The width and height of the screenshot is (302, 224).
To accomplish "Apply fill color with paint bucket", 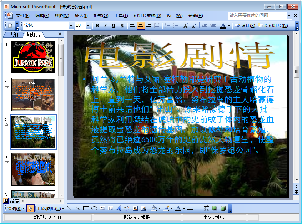I will pyautogui.click(x=154, y=208).
